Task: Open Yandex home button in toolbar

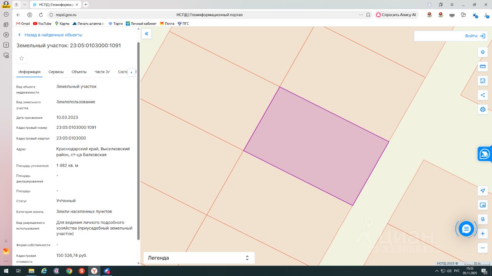Action: [x=30, y=15]
